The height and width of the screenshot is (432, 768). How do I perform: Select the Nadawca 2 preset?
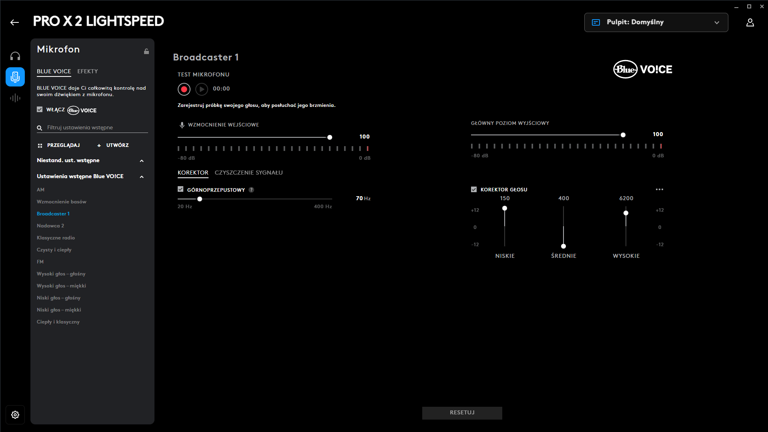[50, 226]
